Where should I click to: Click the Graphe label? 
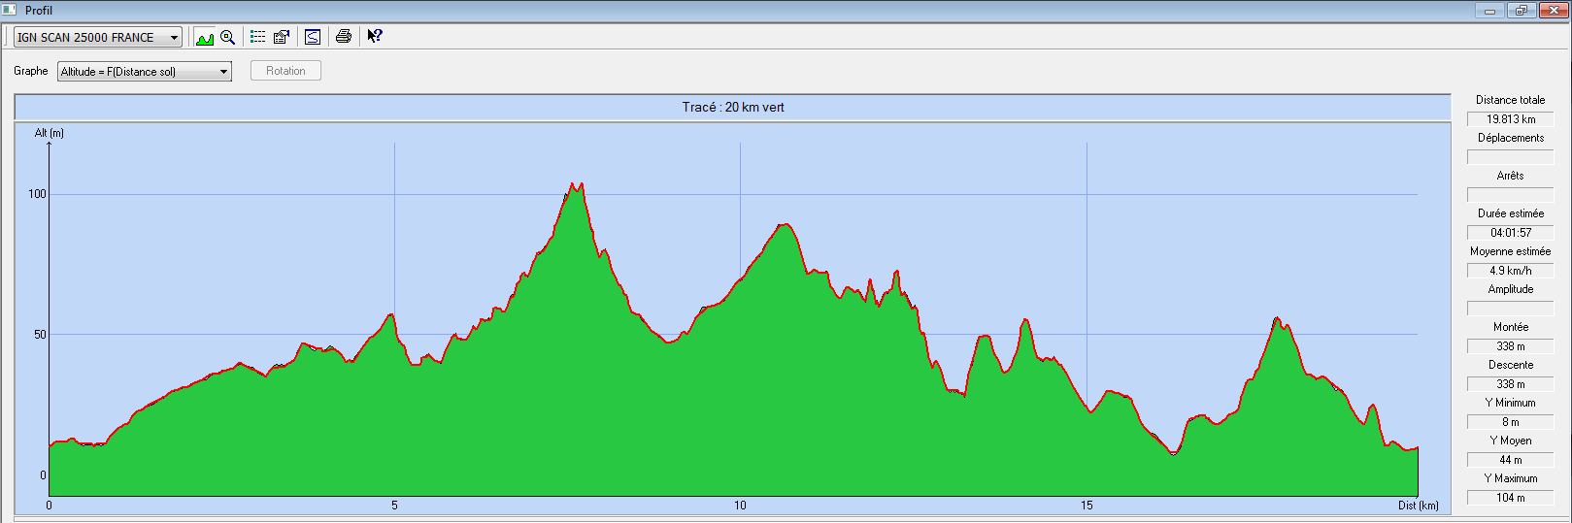[31, 71]
